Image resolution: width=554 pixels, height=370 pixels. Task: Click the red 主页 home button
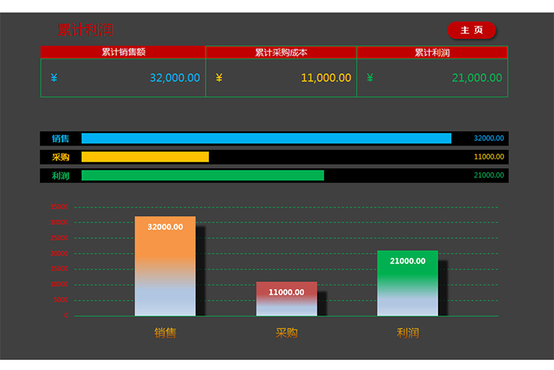(471, 30)
